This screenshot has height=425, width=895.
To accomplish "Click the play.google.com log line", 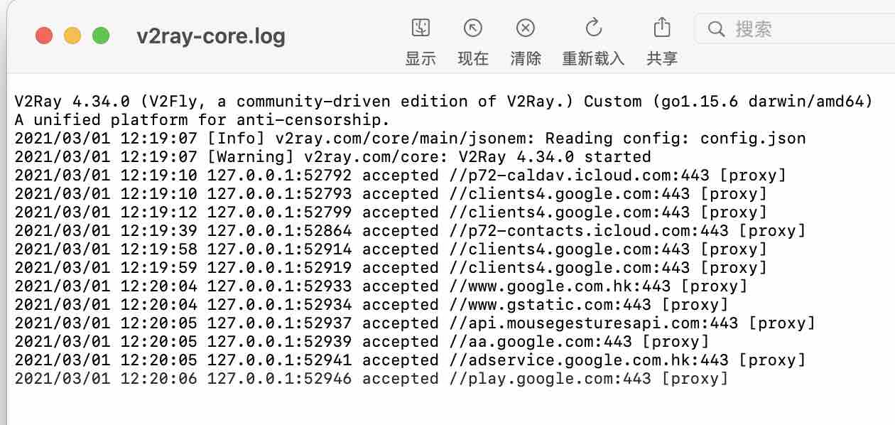I will pos(355,379).
